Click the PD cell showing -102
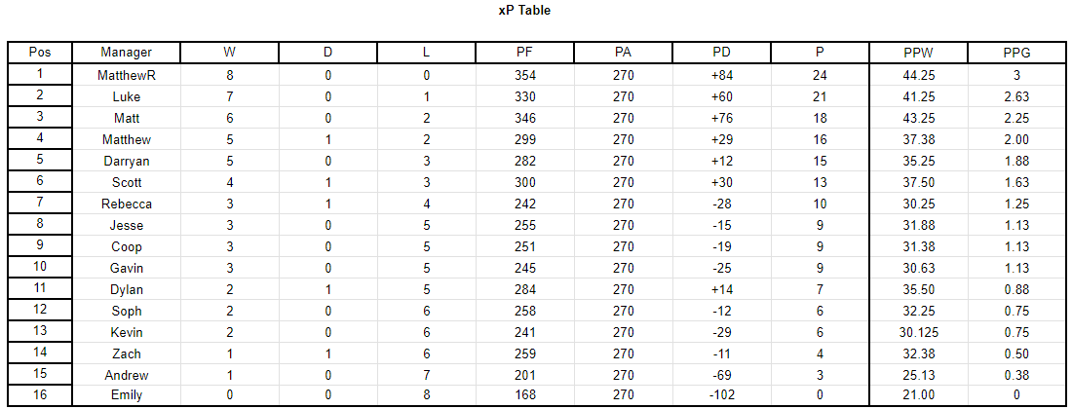Viewport: 1072px width, 409px height. tap(721, 395)
